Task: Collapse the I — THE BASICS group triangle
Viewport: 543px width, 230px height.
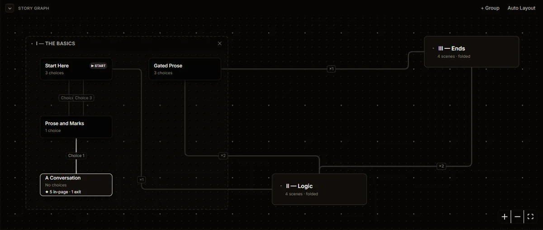Action: click(x=31, y=44)
